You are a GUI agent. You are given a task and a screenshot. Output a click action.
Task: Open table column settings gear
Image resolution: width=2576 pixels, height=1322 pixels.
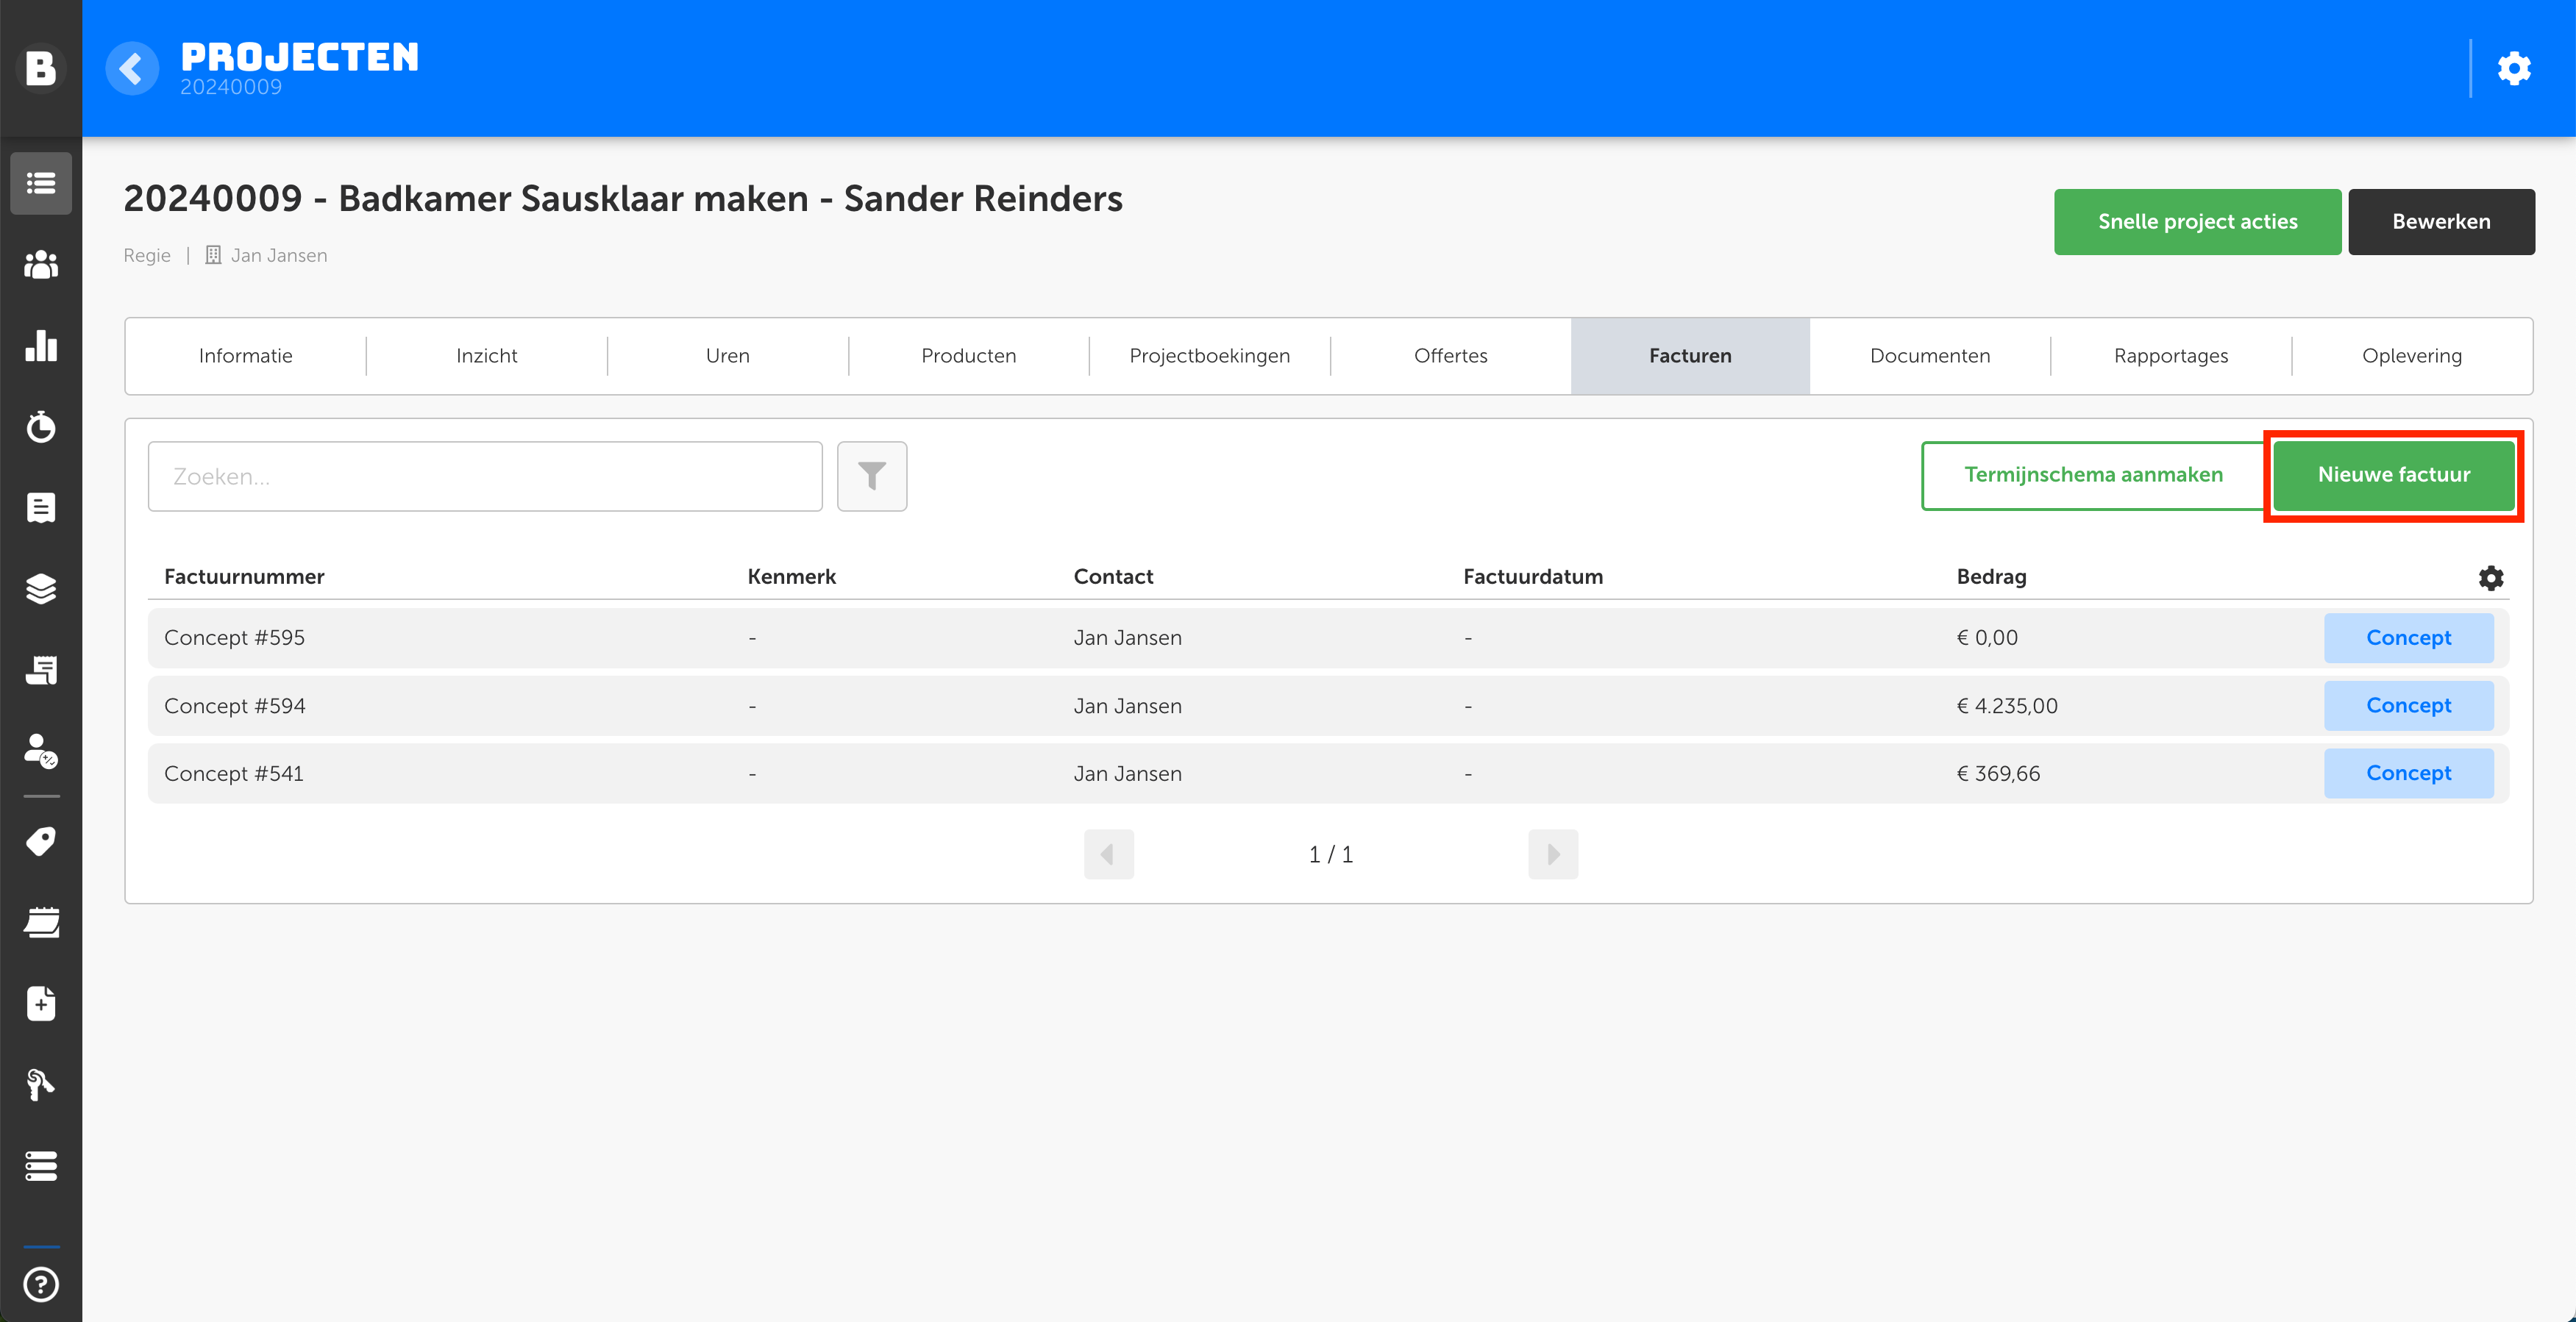point(2490,578)
